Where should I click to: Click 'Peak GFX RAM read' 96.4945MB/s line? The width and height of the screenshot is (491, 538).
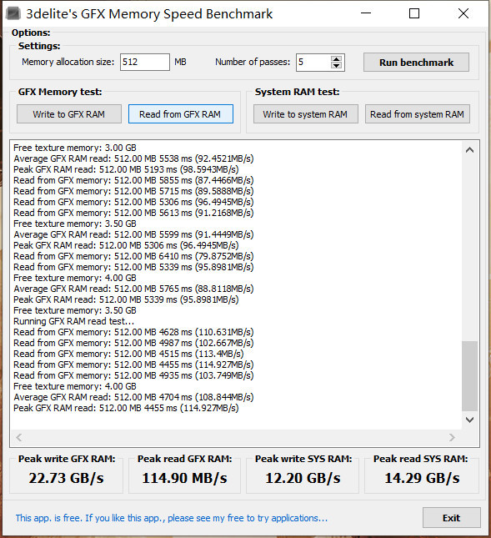[x=126, y=245]
